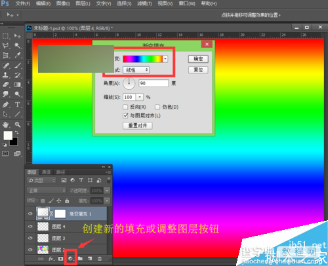Select the Brush tool
328x266 pixels.
coord(18,66)
